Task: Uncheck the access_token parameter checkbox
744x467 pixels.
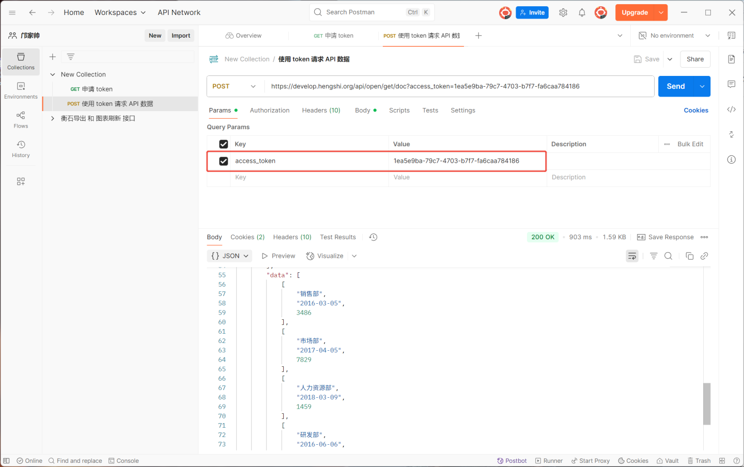Action: 224,161
